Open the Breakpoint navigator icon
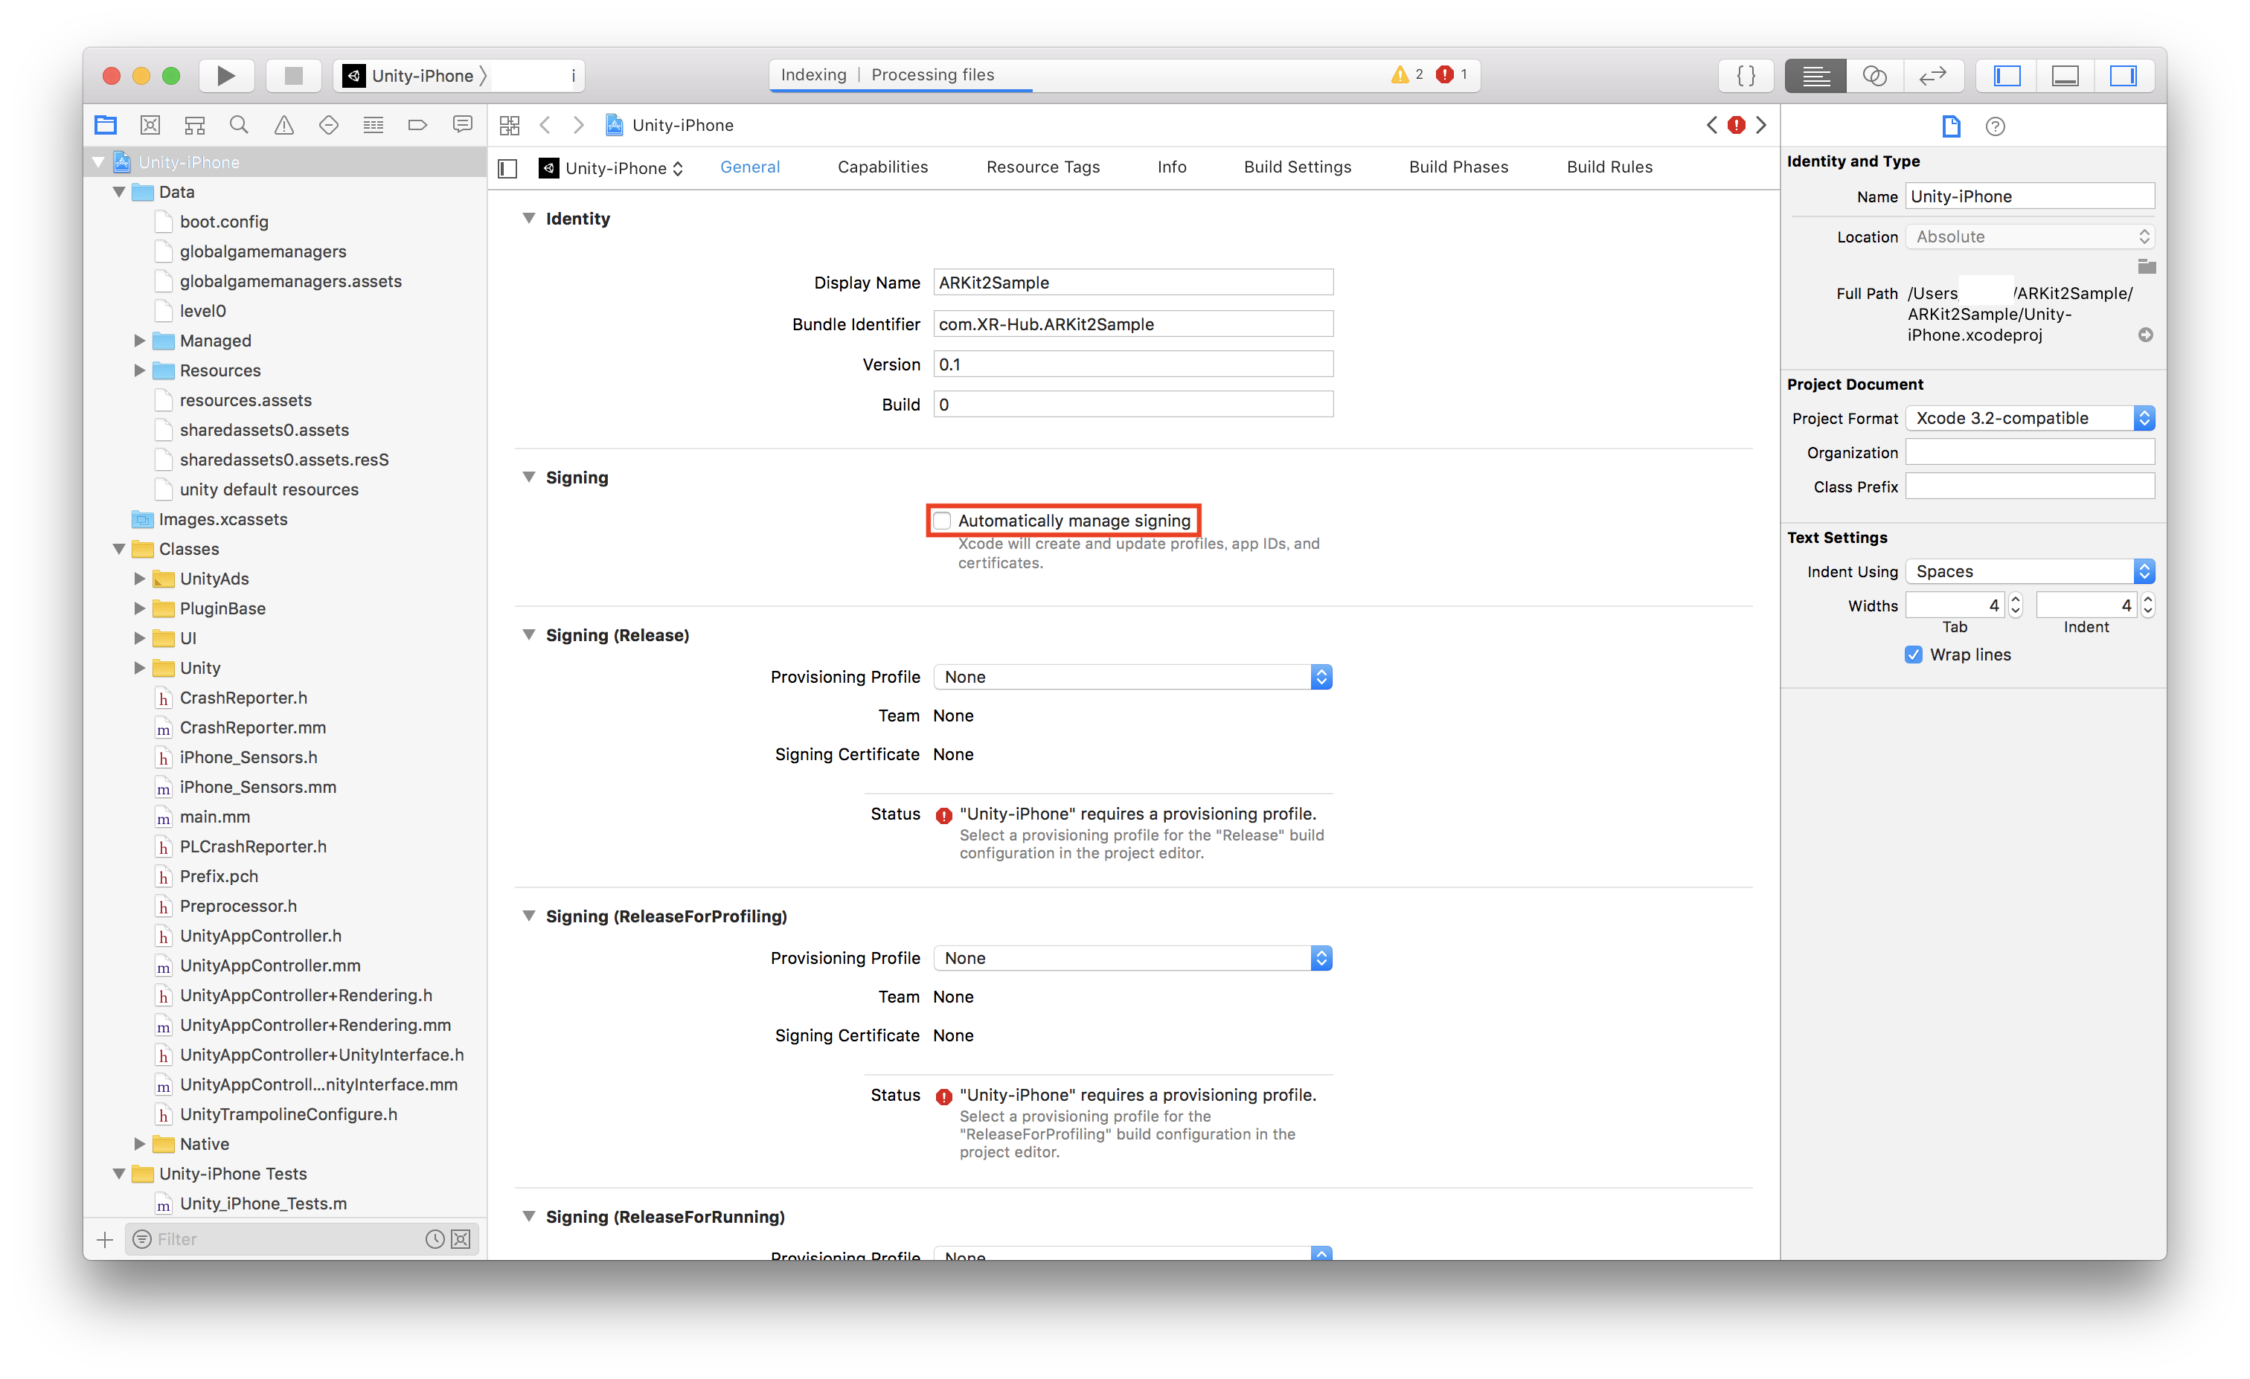 pos(417,125)
